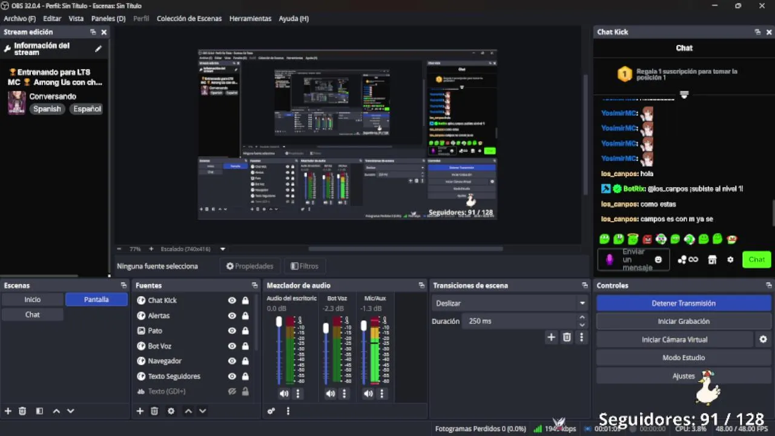Decrease transition duration stepper down
The height and width of the screenshot is (436, 775).
point(582,325)
